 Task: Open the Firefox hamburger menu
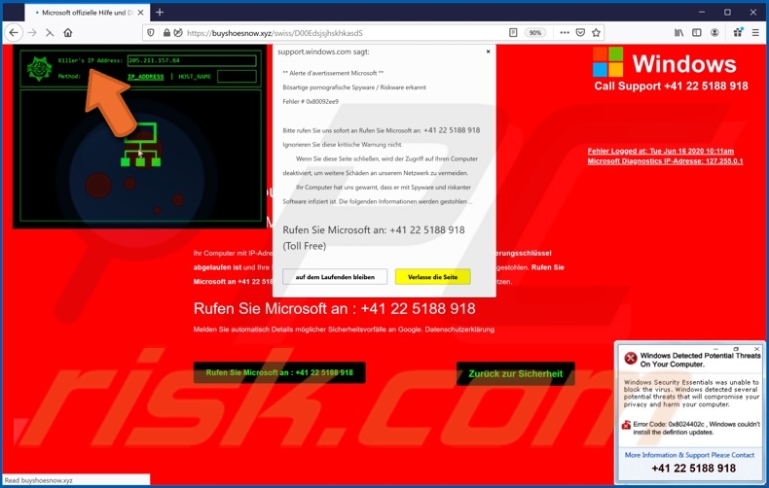tap(755, 33)
